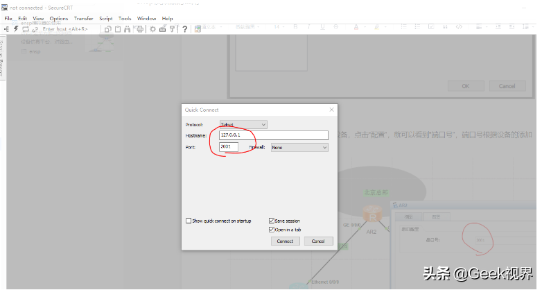Click the faded Underline icon in editor toolbar
Viewport: 542px width, 290px height.
click(322, 26)
